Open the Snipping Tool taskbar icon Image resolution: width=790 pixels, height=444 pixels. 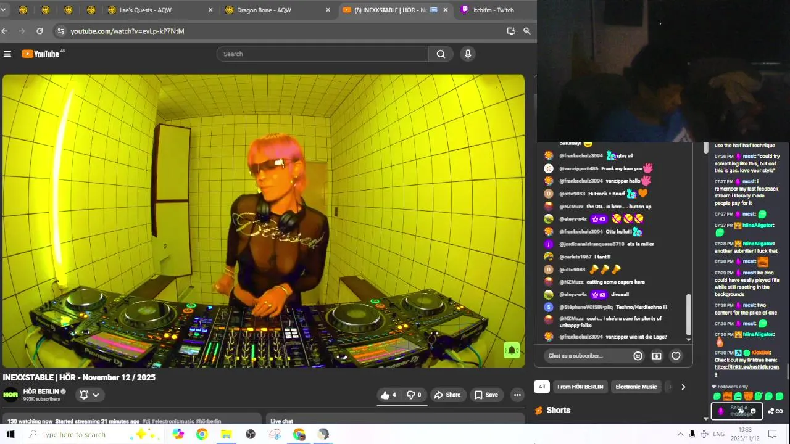pyautogui.click(x=275, y=434)
